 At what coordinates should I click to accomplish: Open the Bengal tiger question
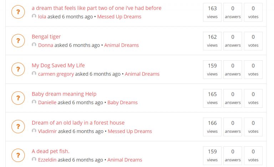coord(46,37)
